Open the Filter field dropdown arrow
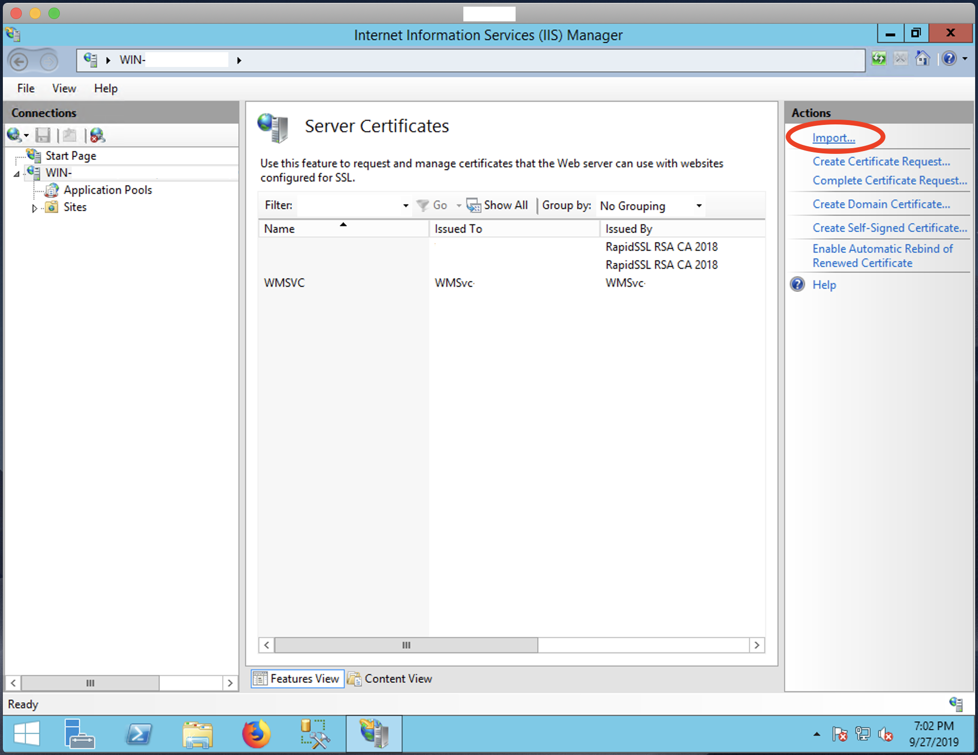The width and height of the screenshot is (978, 755). [x=405, y=206]
